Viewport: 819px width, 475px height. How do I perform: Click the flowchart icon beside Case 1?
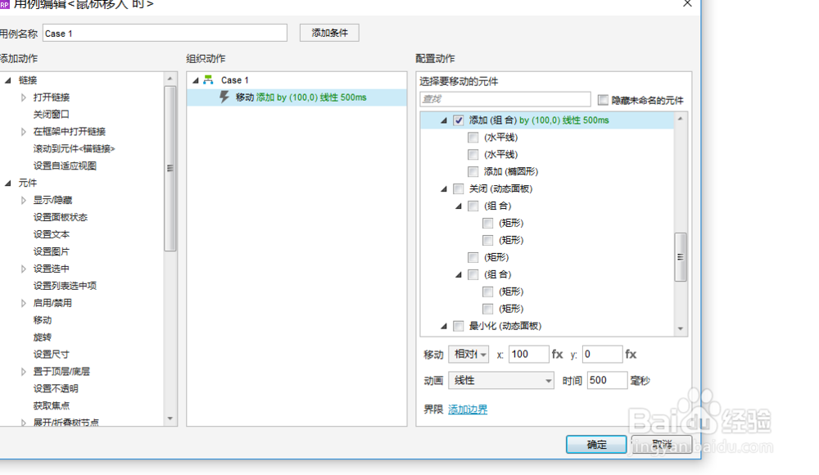208,79
